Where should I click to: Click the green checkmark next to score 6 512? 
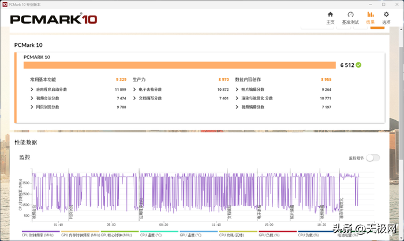point(358,65)
